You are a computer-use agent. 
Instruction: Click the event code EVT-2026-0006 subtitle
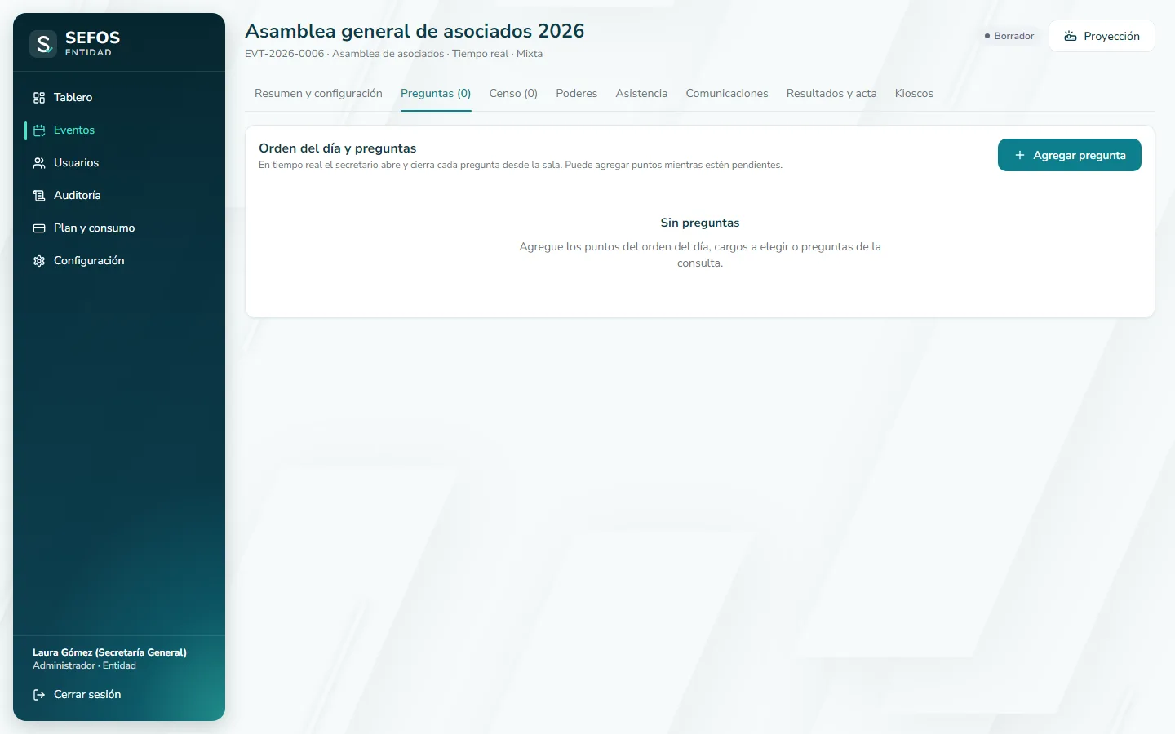(x=284, y=54)
